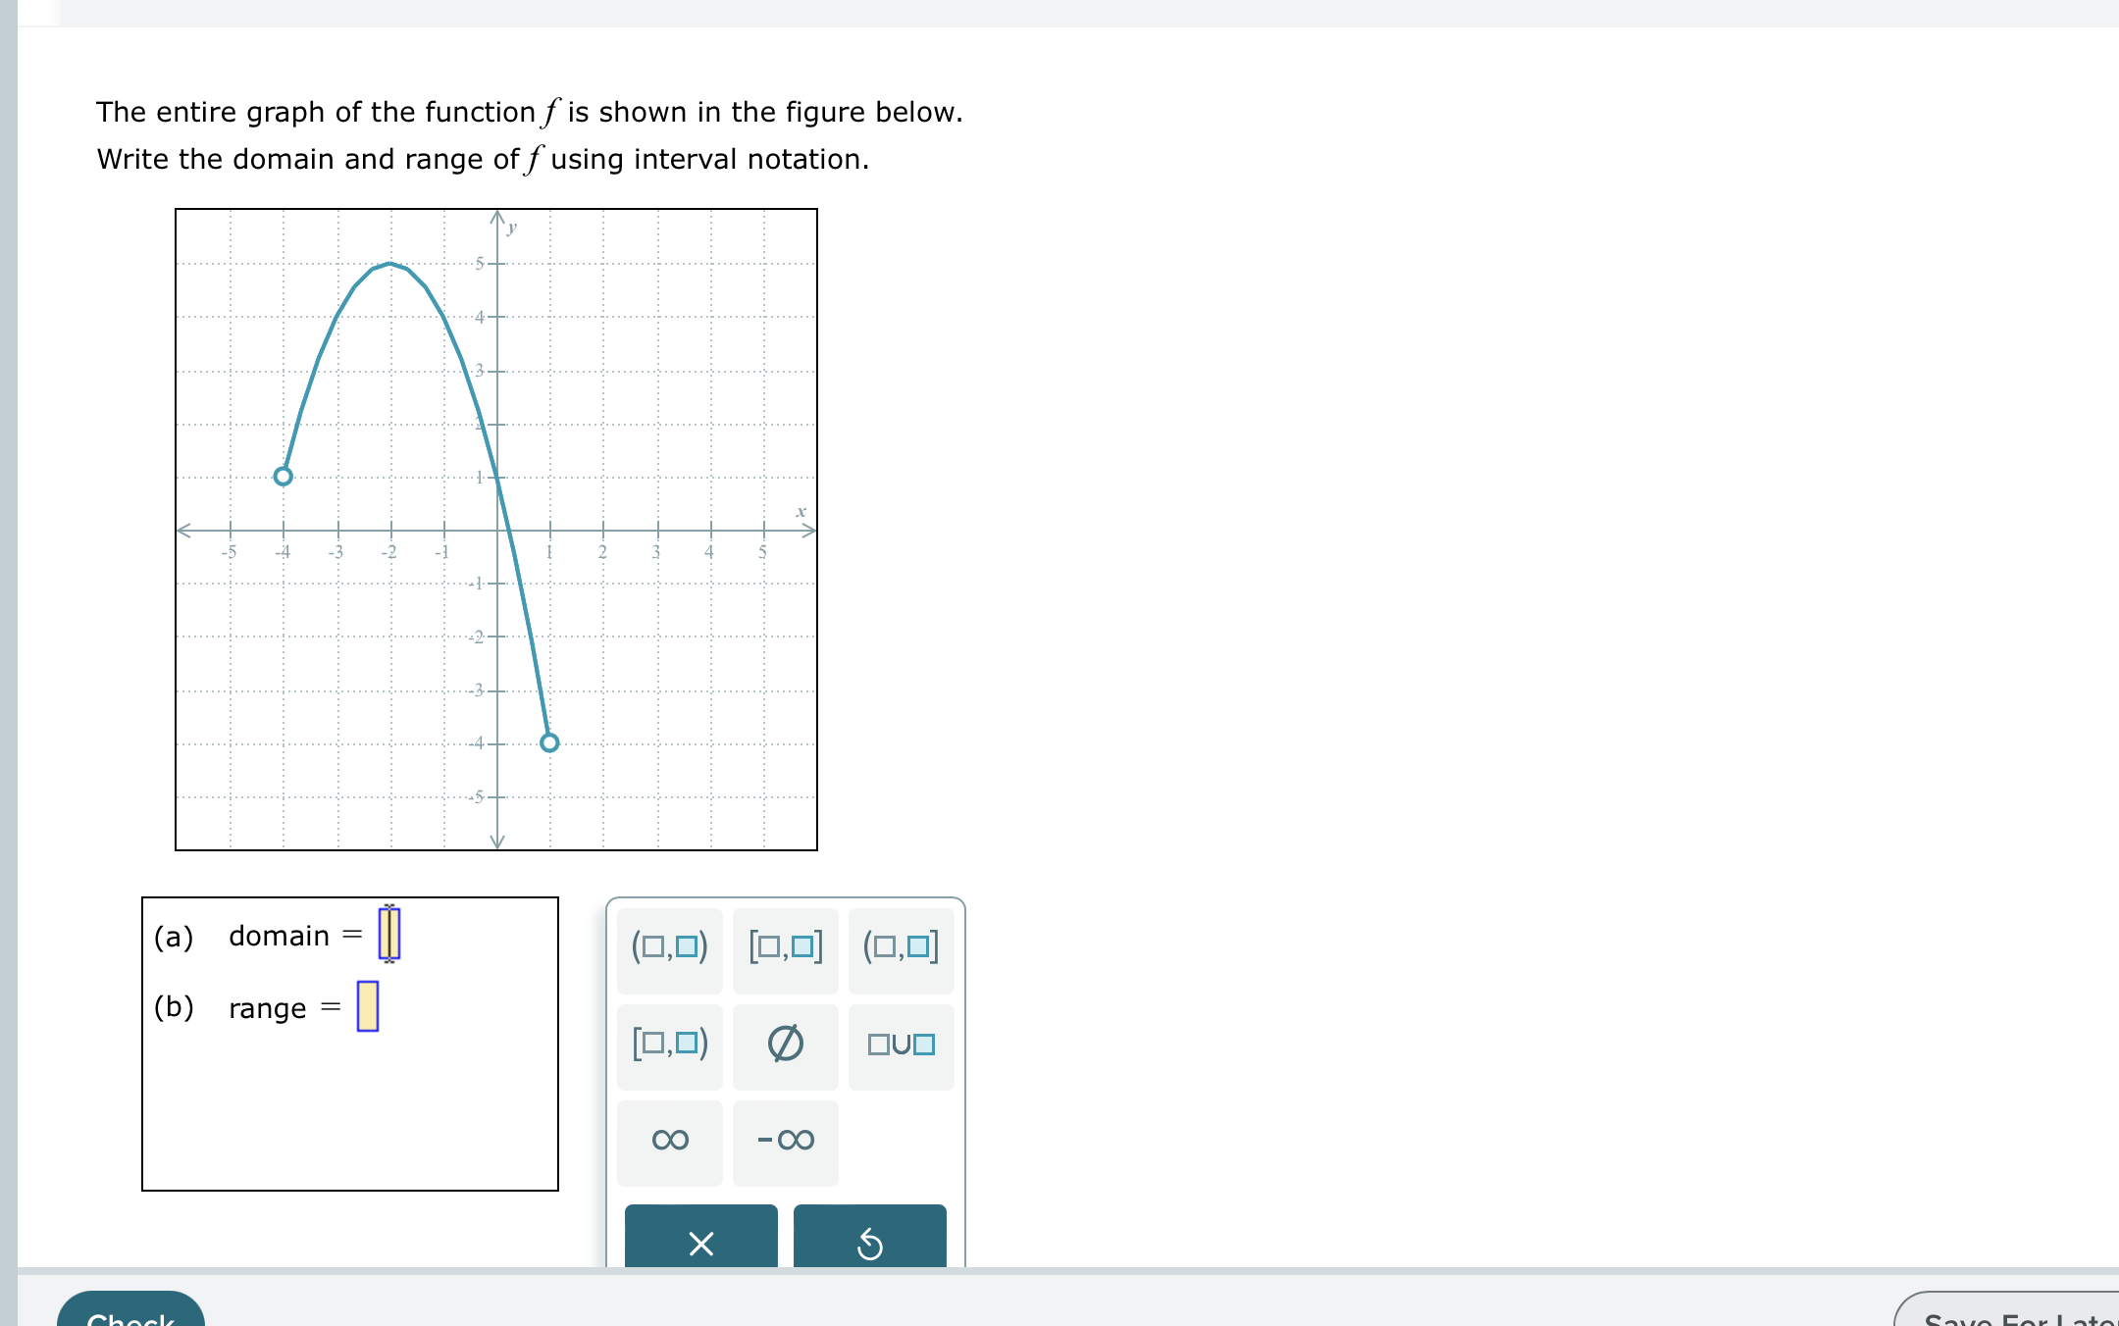This screenshot has height=1326, width=2119.
Task: Click the (a) domain label
Action: pos(171,937)
